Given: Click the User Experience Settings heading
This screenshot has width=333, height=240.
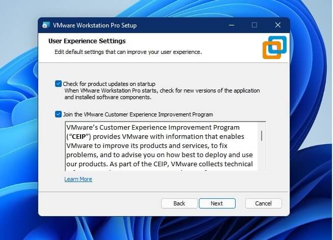Looking at the screenshot, I should coord(87,41).
